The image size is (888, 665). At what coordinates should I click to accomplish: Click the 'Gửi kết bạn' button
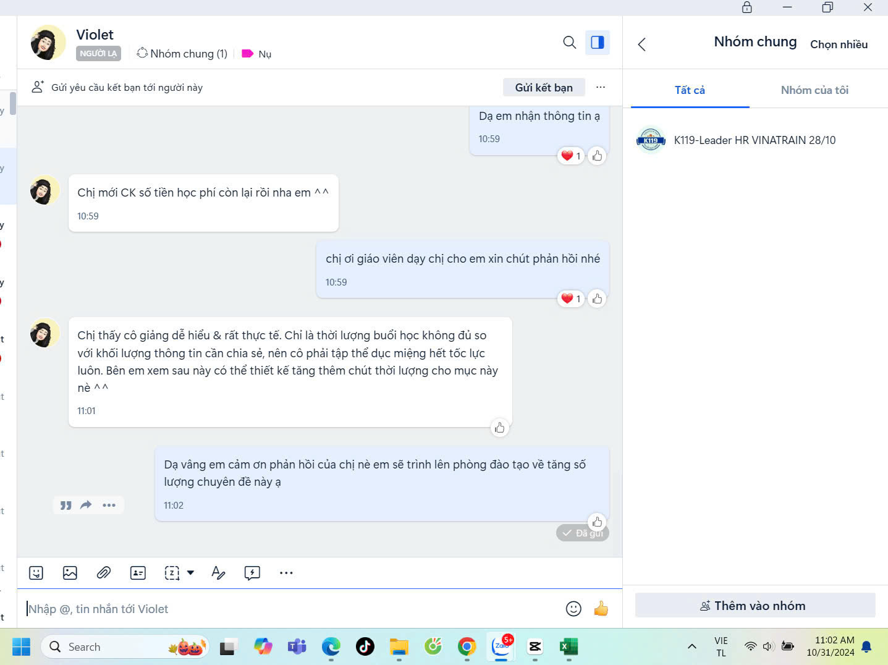click(544, 87)
